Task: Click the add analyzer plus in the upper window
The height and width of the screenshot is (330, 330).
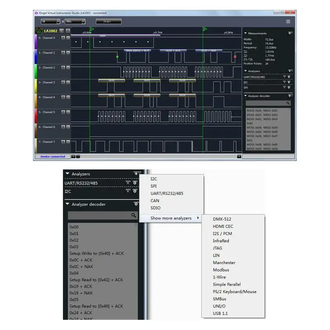Action: (x=290, y=71)
